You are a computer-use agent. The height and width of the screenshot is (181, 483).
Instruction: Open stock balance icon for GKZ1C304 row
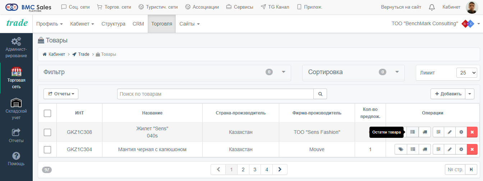click(x=413, y=149)
